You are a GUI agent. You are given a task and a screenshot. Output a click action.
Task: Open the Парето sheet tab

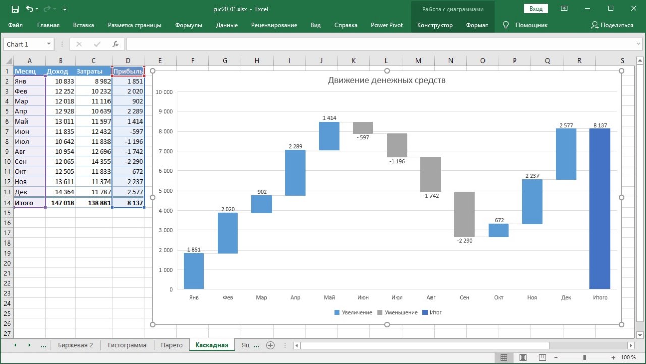(172, 345)
